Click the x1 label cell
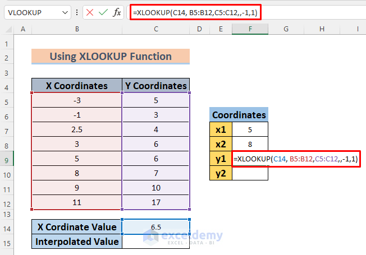The height and width of the screenshot is (255, 366). [221, 129]
